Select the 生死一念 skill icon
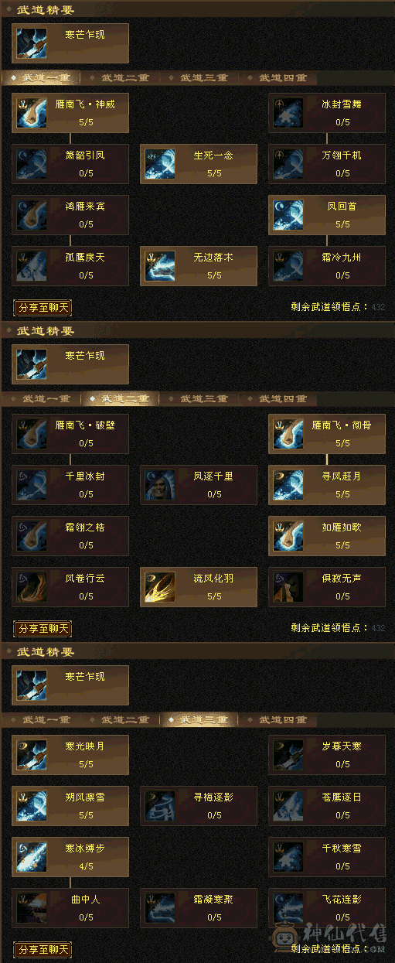The height and width of the screenshot is (963, 395). click(160, 164)
